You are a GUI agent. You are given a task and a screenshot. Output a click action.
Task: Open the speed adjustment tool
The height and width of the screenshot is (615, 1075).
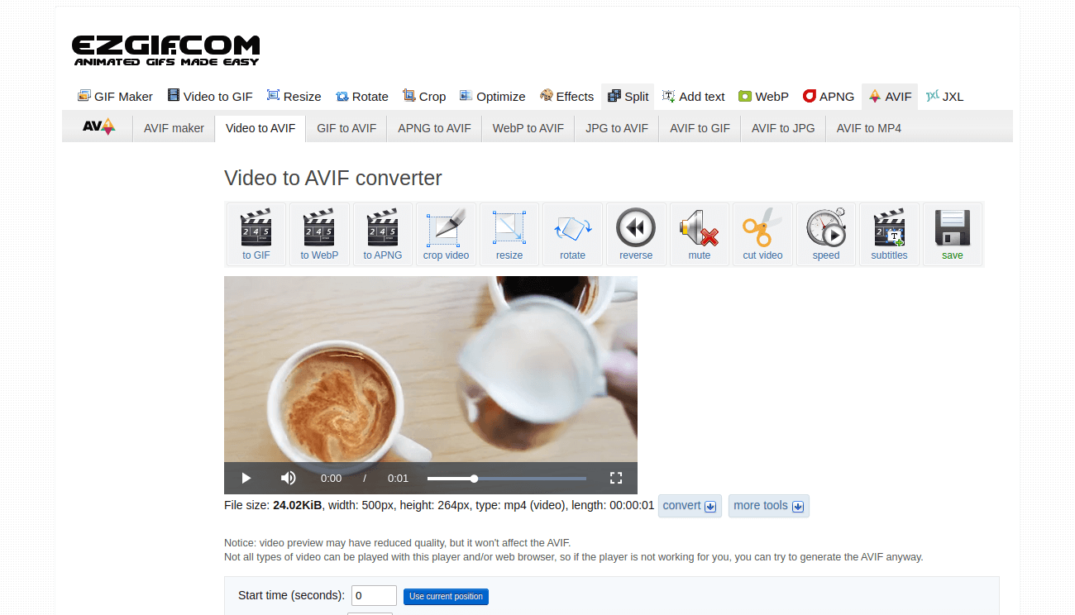point(825,234)
